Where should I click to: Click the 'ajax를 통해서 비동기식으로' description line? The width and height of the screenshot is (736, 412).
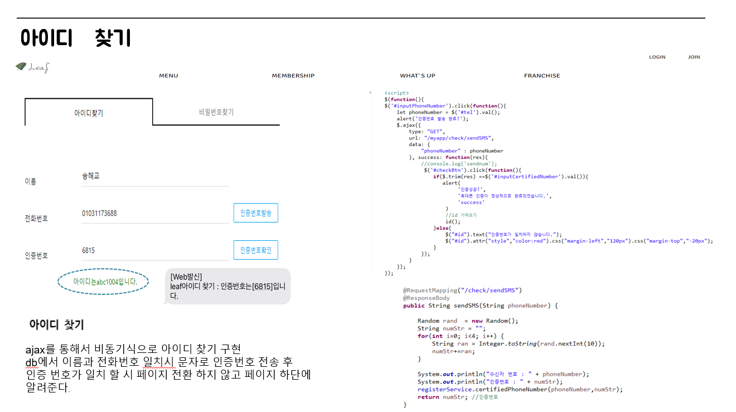133,350
